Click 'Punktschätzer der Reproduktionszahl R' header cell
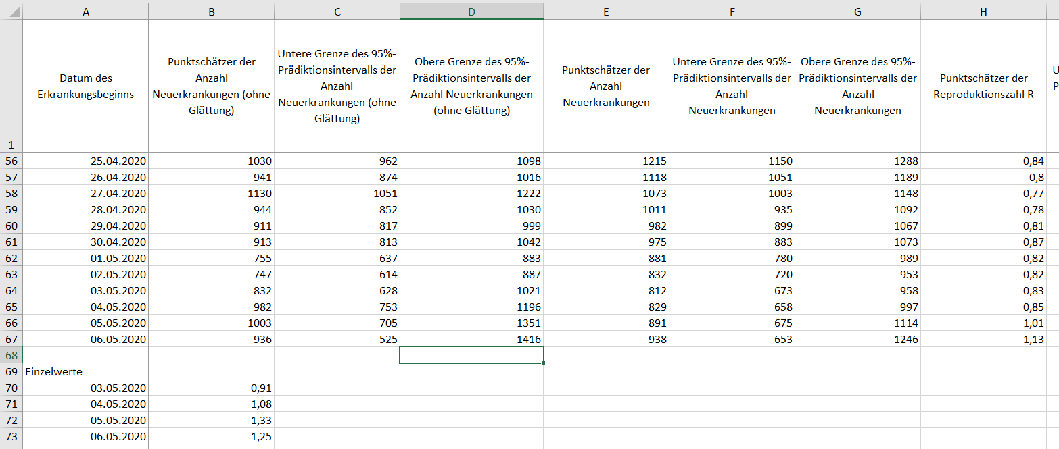Screen dimensions: 1059x449 [983, 86]
